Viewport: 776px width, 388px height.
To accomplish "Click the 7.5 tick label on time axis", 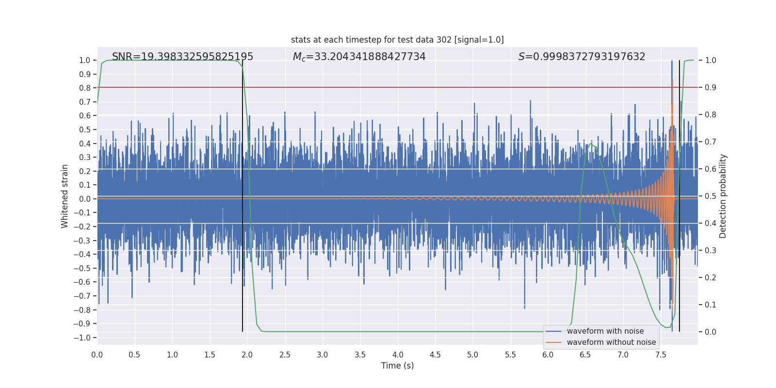I will (x=661, y=355).
